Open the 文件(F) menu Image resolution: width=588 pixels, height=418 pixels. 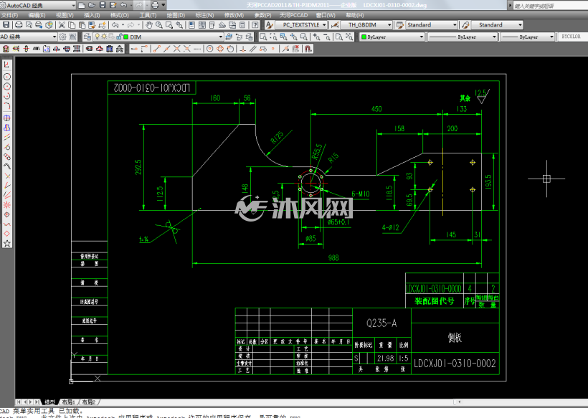9,15
